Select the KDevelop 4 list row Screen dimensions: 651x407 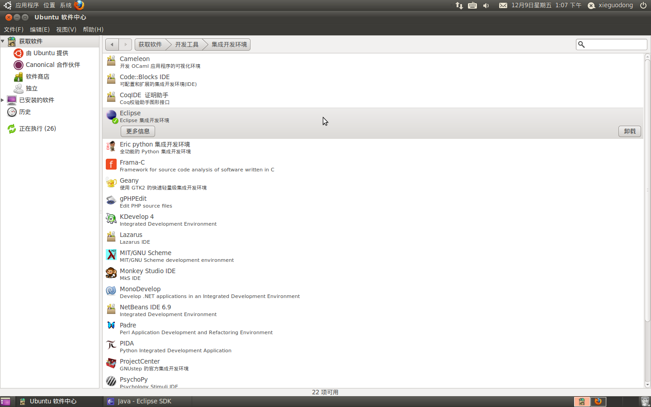pos(373,220)
